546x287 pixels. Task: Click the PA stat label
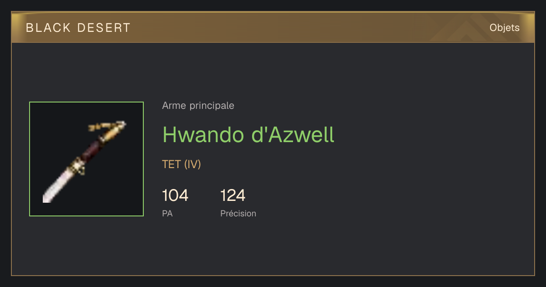click(x=167, y=213)
